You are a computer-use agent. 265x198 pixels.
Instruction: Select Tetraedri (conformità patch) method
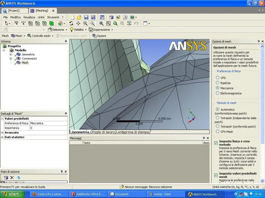(x=218, y=127)
